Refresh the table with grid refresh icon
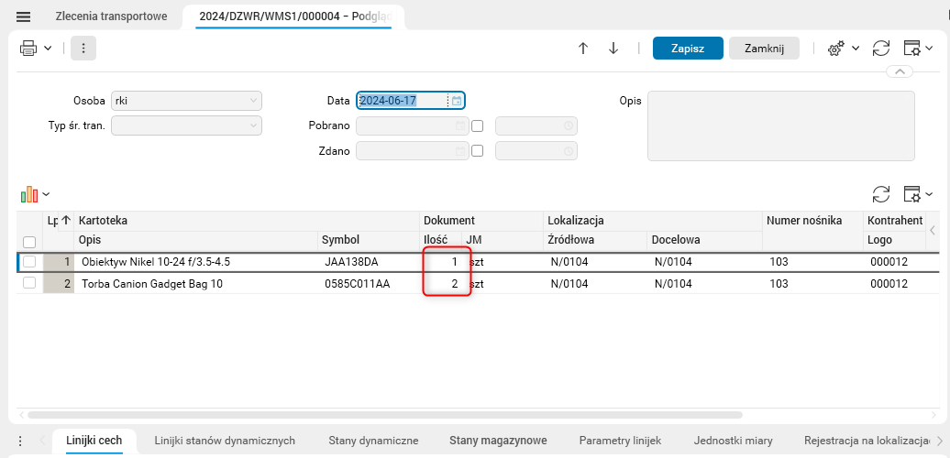 click(x=881, y=194)
